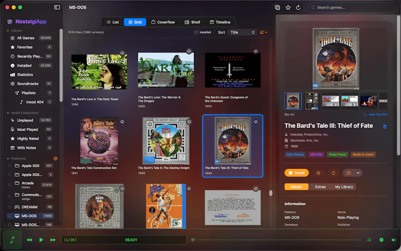Toggle the Installed filter checkbox
The width and height of the screenshot is (401, 251).
(196, 32)
